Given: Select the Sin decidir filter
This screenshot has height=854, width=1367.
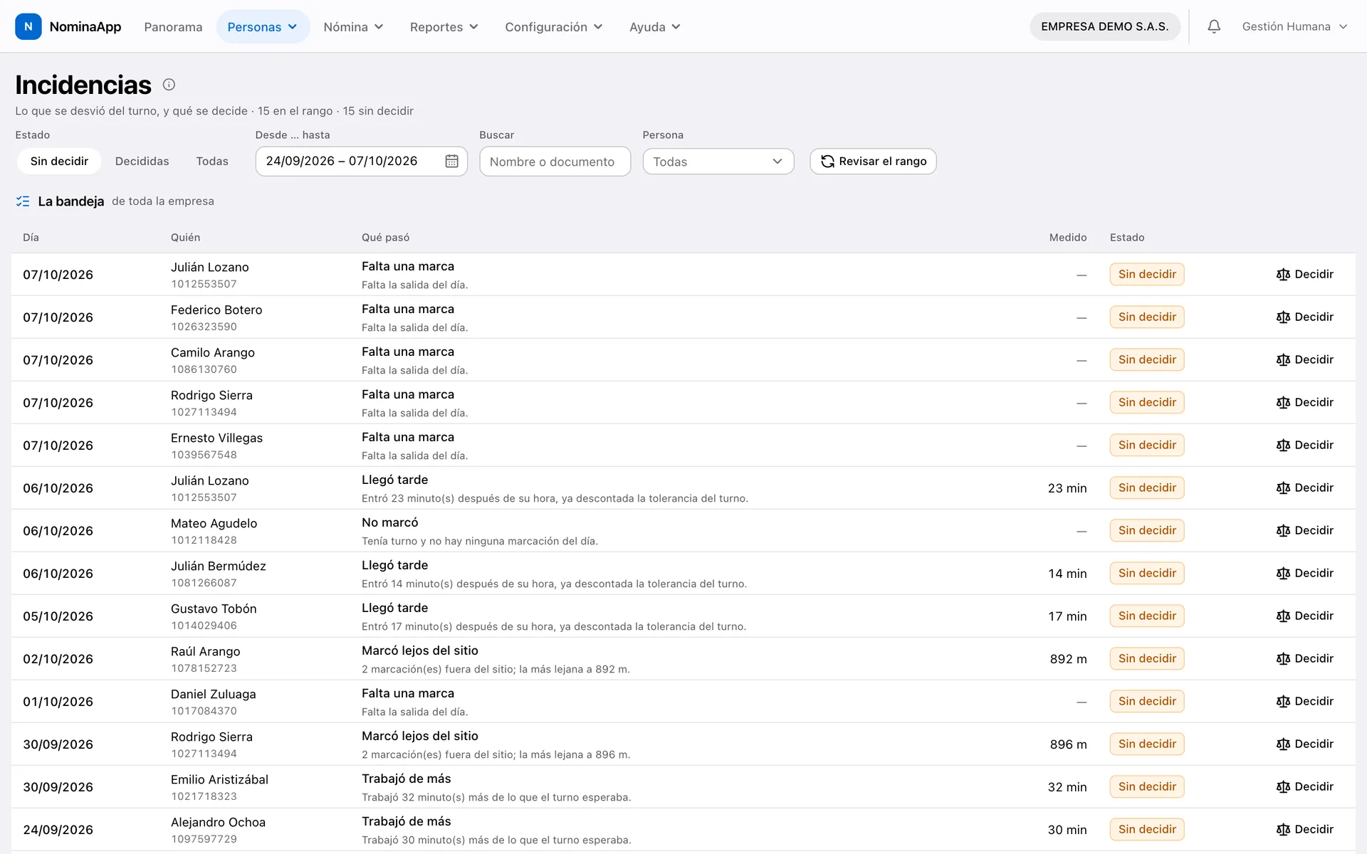Looking at the screenshot, I should pyautogui.click(x=59, y=161).
